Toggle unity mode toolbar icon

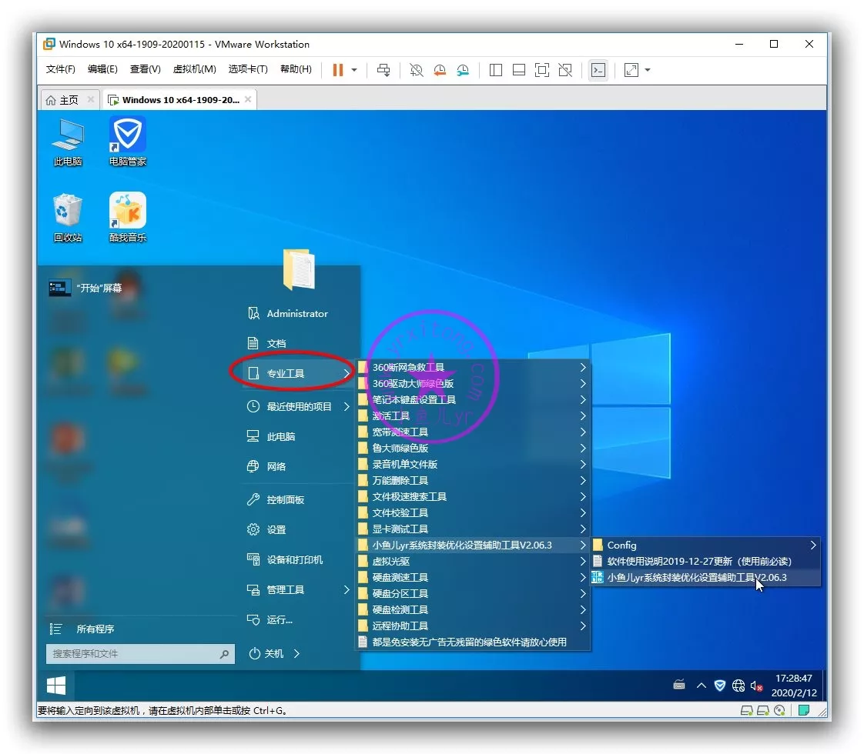(x=565, y=70)
